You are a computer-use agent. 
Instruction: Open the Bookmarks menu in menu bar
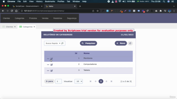pyautogui.click(x=50, y=1)
